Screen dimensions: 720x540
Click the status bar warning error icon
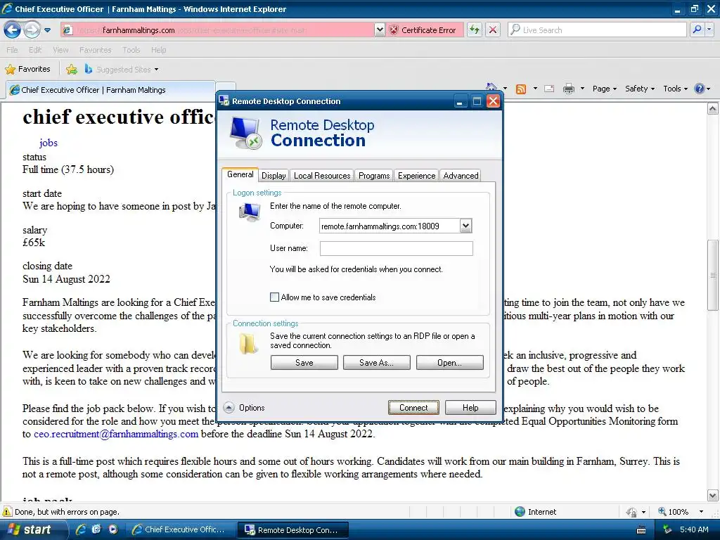coord(7,512)
